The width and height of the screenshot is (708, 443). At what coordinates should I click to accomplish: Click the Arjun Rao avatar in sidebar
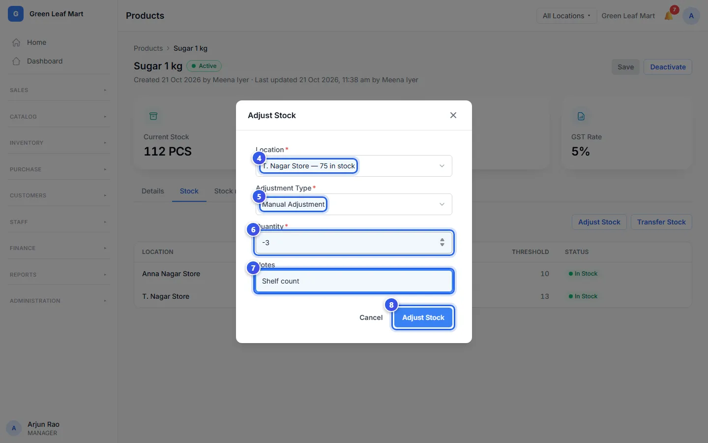click(14, 428)
